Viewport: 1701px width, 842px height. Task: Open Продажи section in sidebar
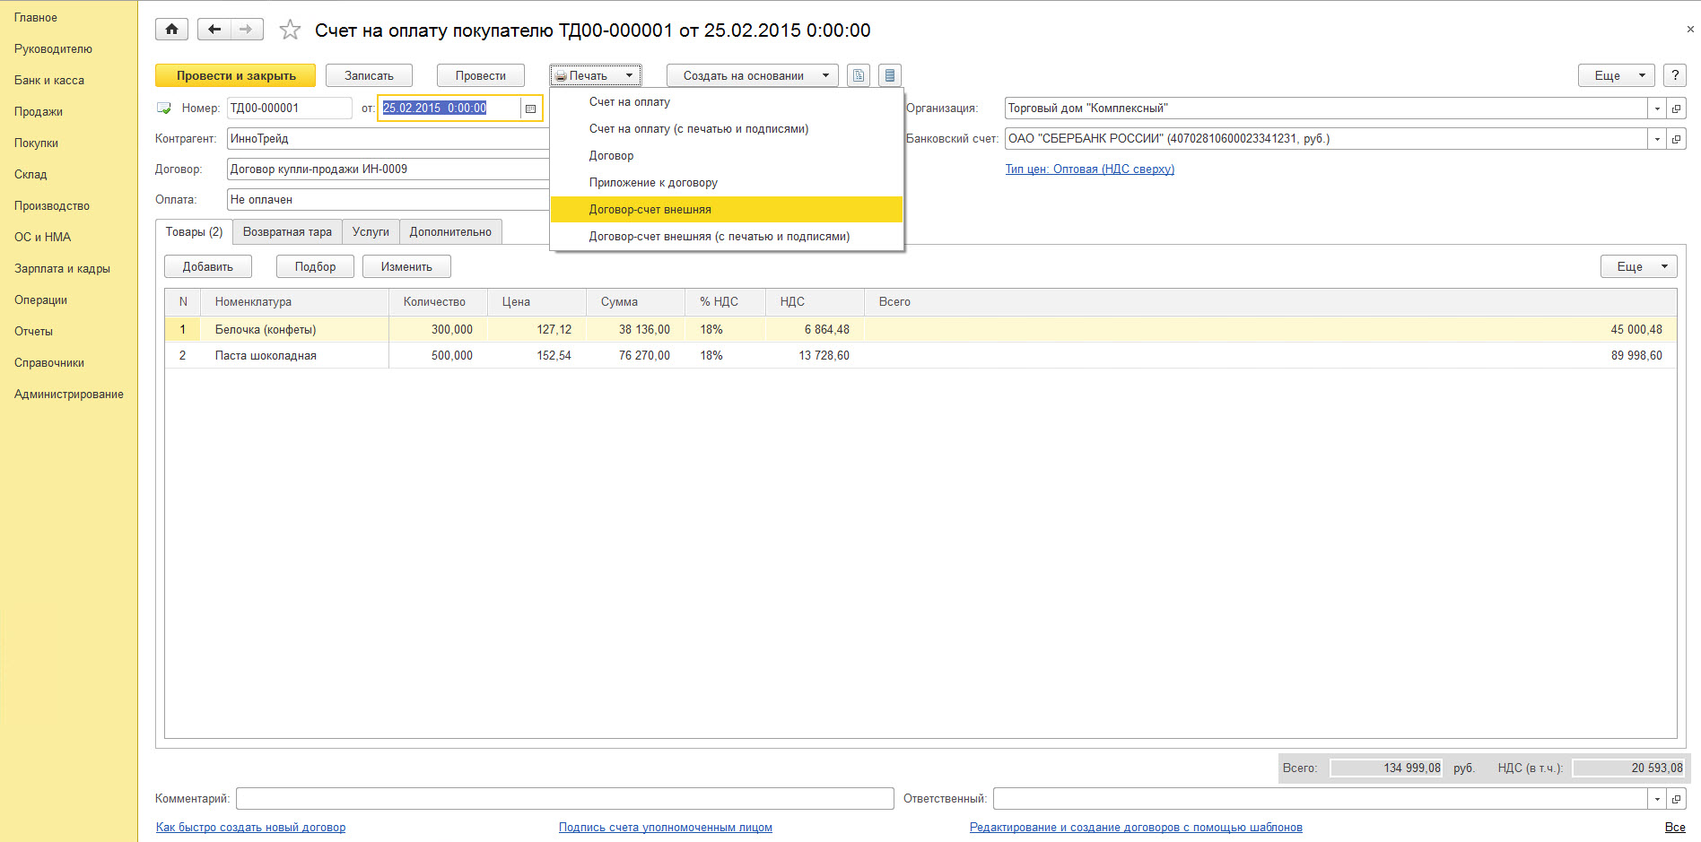coord(39,112)
